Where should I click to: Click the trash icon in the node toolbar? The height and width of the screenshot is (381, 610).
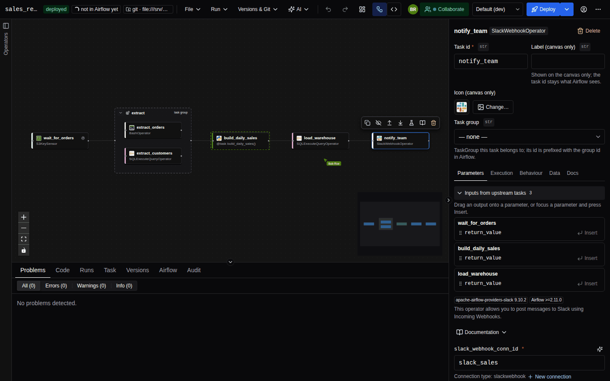[x=433, y=123]
